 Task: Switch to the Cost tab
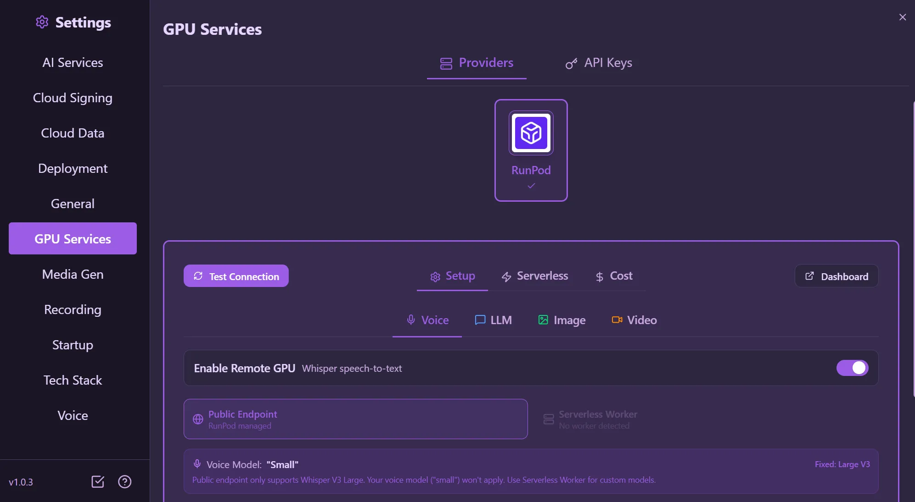tap(614, 276)
